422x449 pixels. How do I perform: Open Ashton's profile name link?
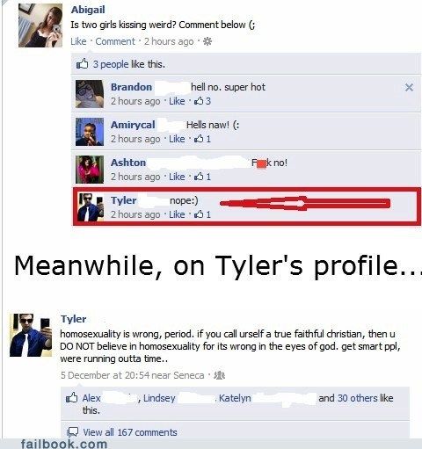(x=128, y=163)
